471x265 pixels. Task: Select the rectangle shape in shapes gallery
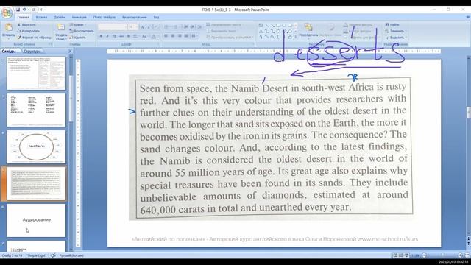pyautogui.click(x=278, y=26)
